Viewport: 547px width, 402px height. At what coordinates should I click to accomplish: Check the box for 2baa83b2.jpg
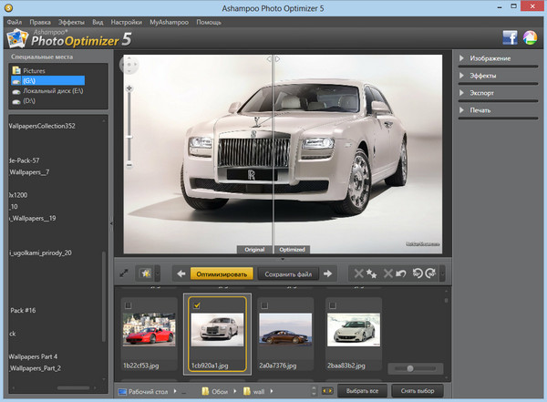click(x=333, y=305)
